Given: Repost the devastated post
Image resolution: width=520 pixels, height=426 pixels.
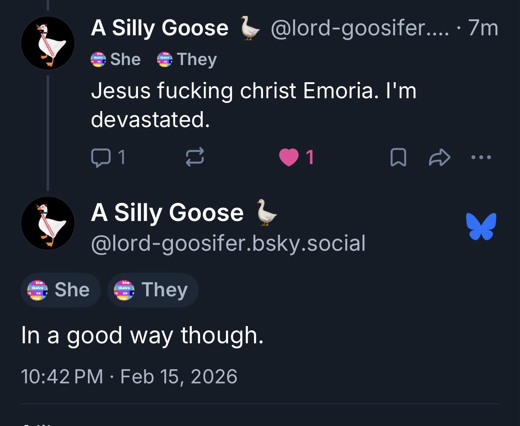Looking at the screenshot, I should tap(194, 158).
